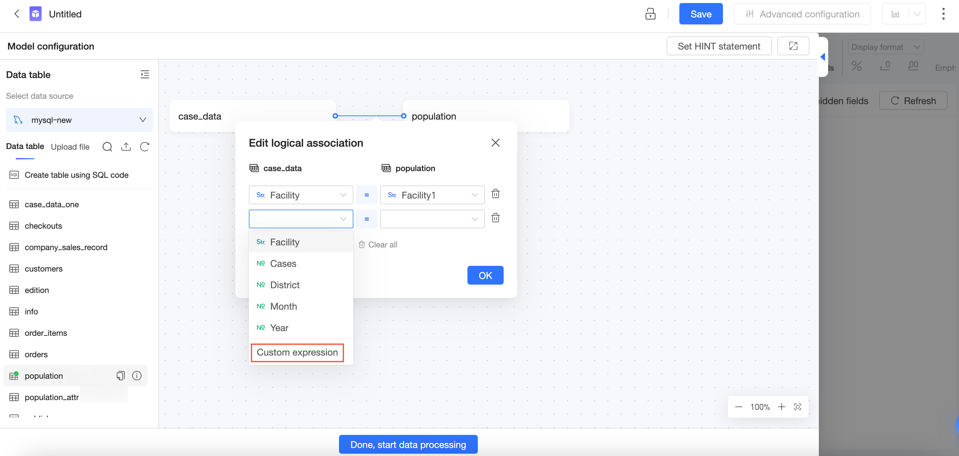Click Set HINT statement button

coord(719,46)
